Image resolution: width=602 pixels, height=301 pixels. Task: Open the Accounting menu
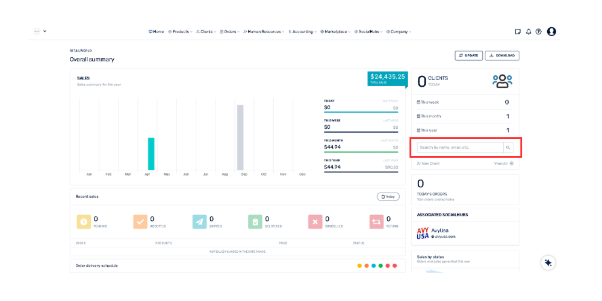[302, 32]
